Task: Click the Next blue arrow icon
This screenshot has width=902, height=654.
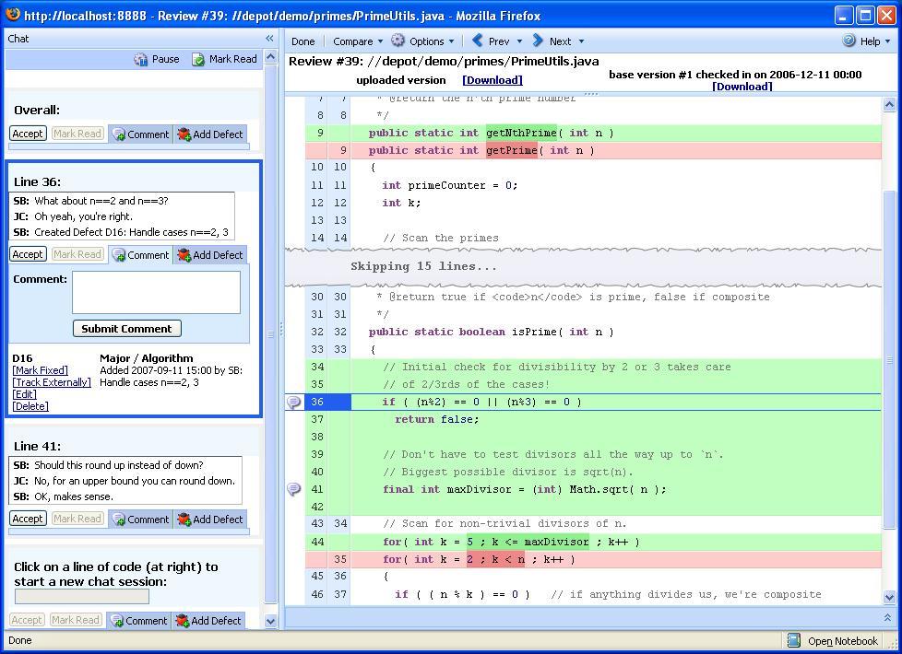Action: (540, 41)
